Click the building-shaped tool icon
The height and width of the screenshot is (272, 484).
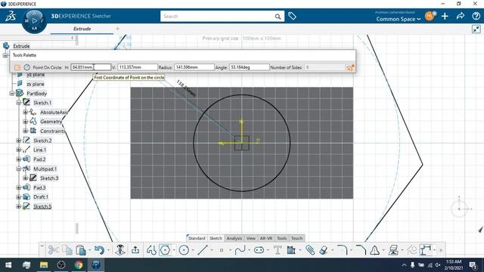(291, 250)
